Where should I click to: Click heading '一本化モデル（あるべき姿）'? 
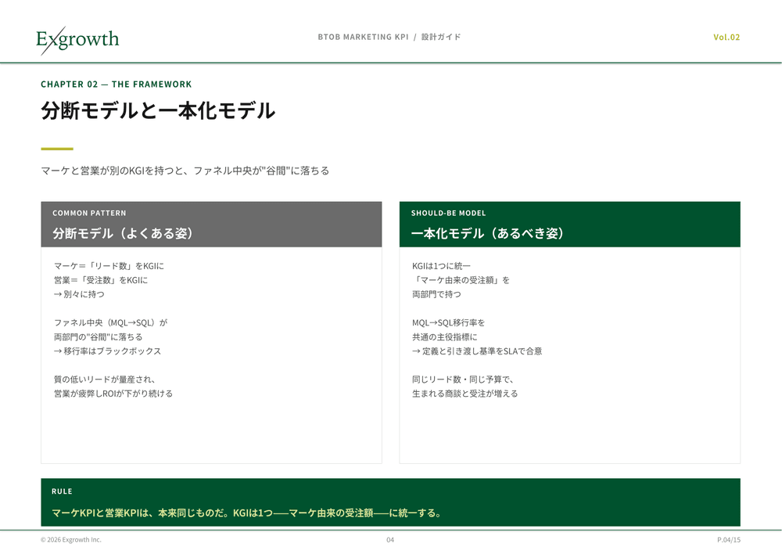(x=488, y=233)
